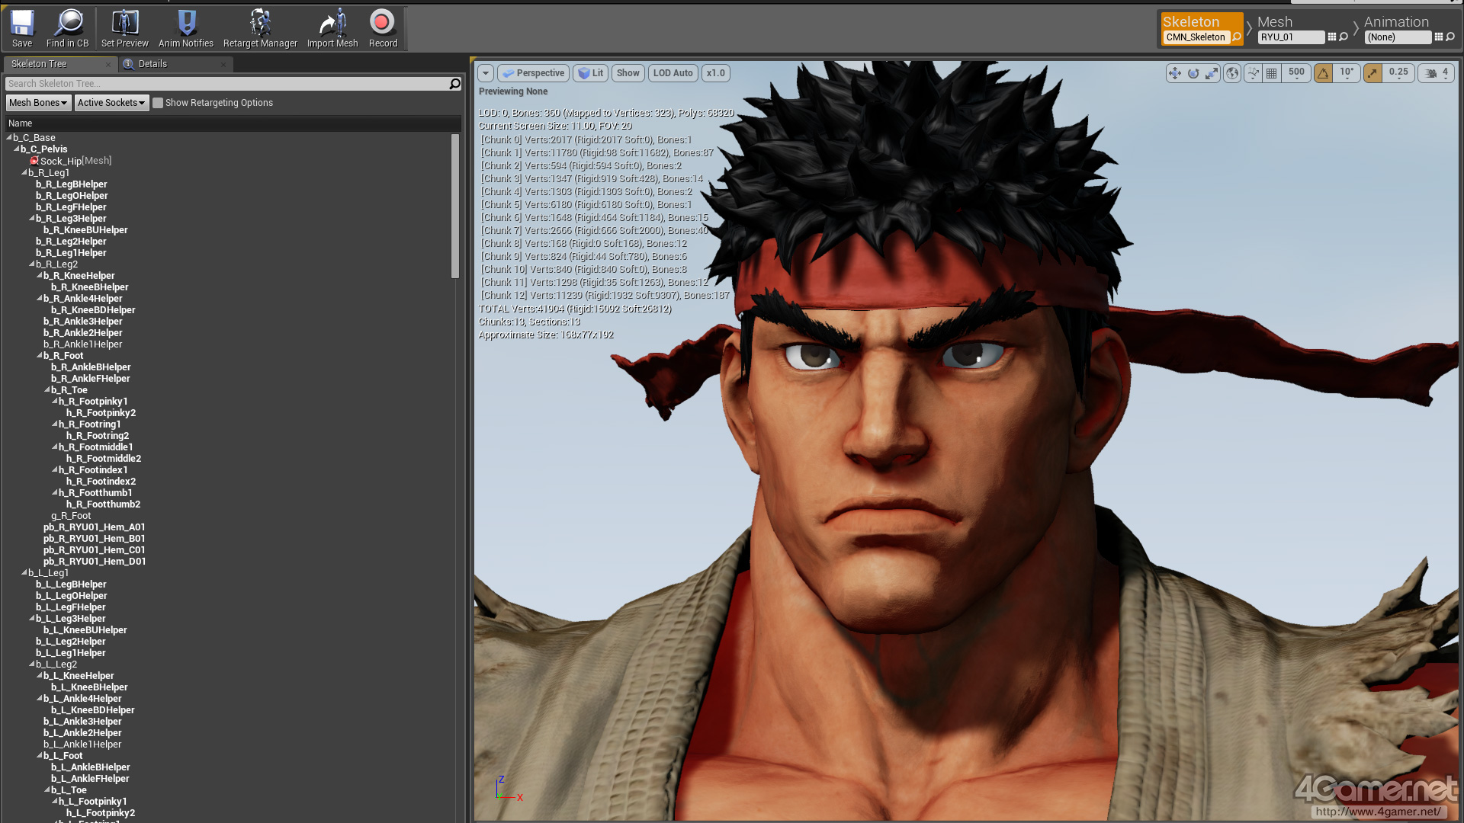Click the Import Mesh icon
The height and width of the screenshot is (823, 1464).
[332, 28]
